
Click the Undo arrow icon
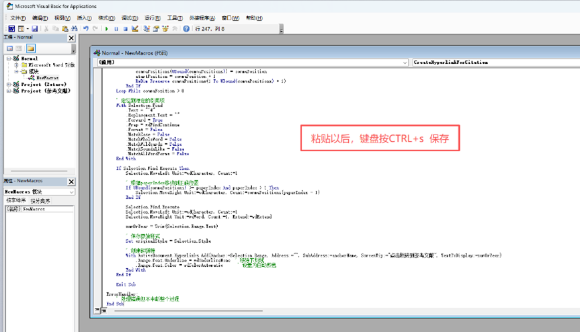pyautogui.click(x=86, y=29)
